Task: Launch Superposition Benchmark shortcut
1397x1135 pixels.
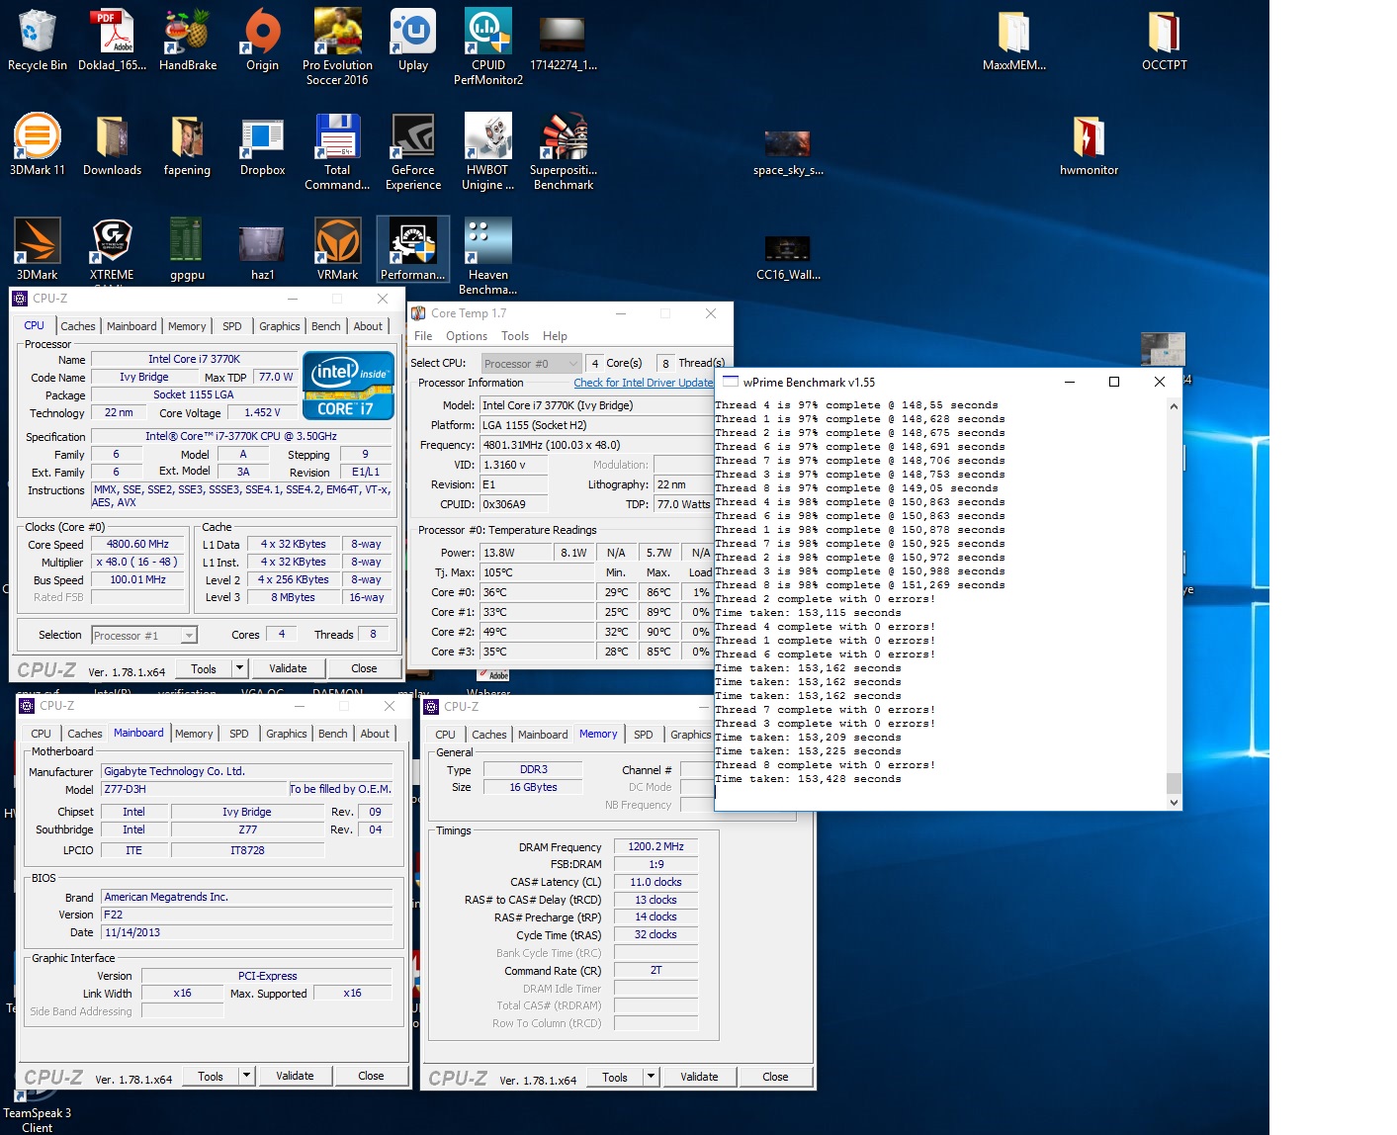Action: (564, 151)
